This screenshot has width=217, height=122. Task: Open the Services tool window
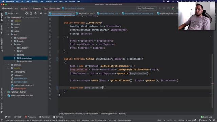(x=58, y=117)
